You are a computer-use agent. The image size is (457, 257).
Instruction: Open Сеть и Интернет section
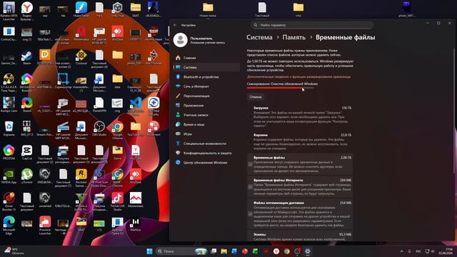point(206,86)
